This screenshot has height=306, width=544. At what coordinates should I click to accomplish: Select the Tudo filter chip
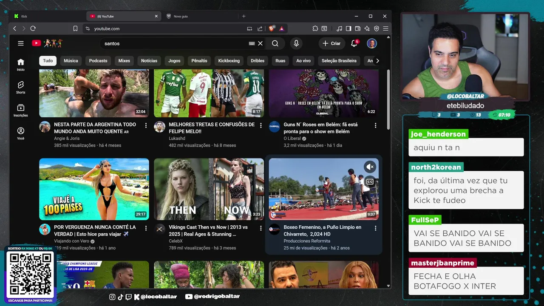[x=48, y=61]
